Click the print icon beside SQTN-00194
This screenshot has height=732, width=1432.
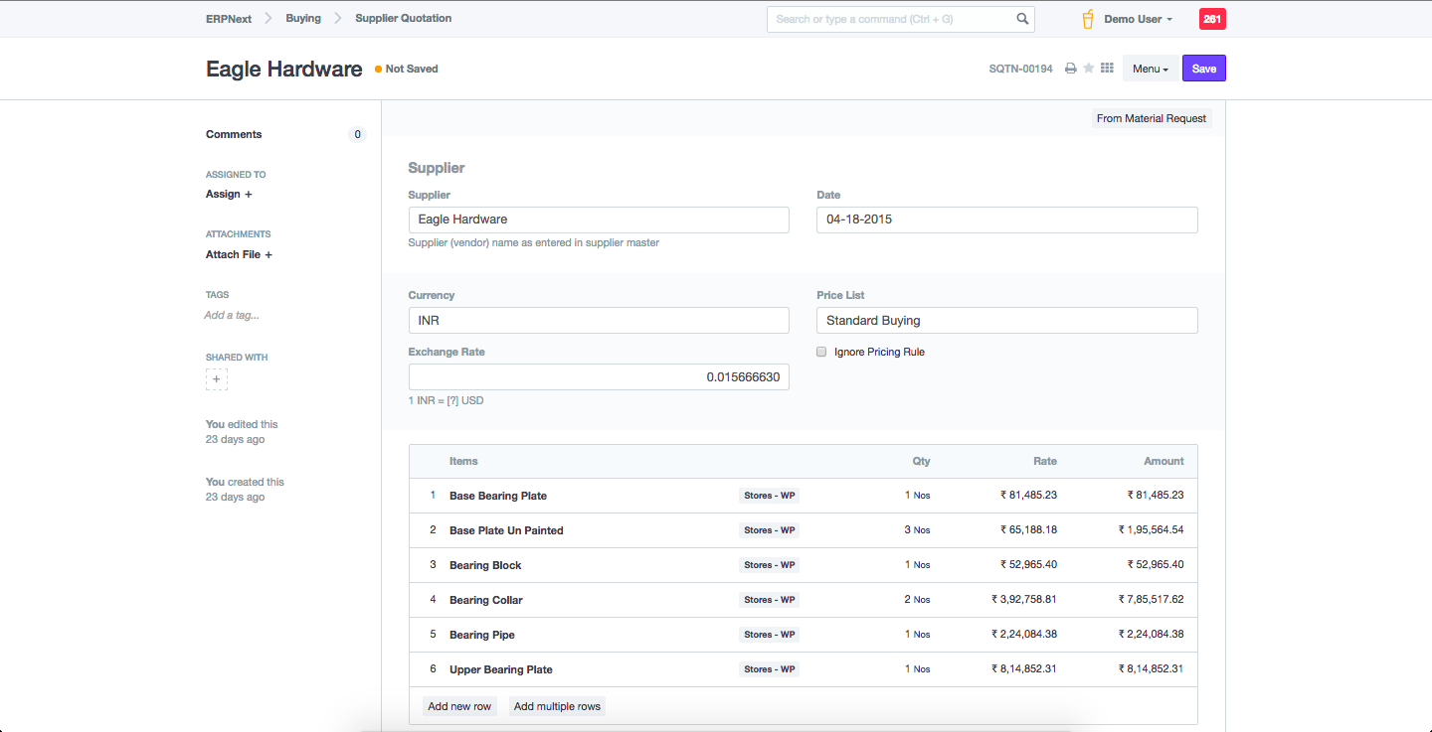point(1071,69)
